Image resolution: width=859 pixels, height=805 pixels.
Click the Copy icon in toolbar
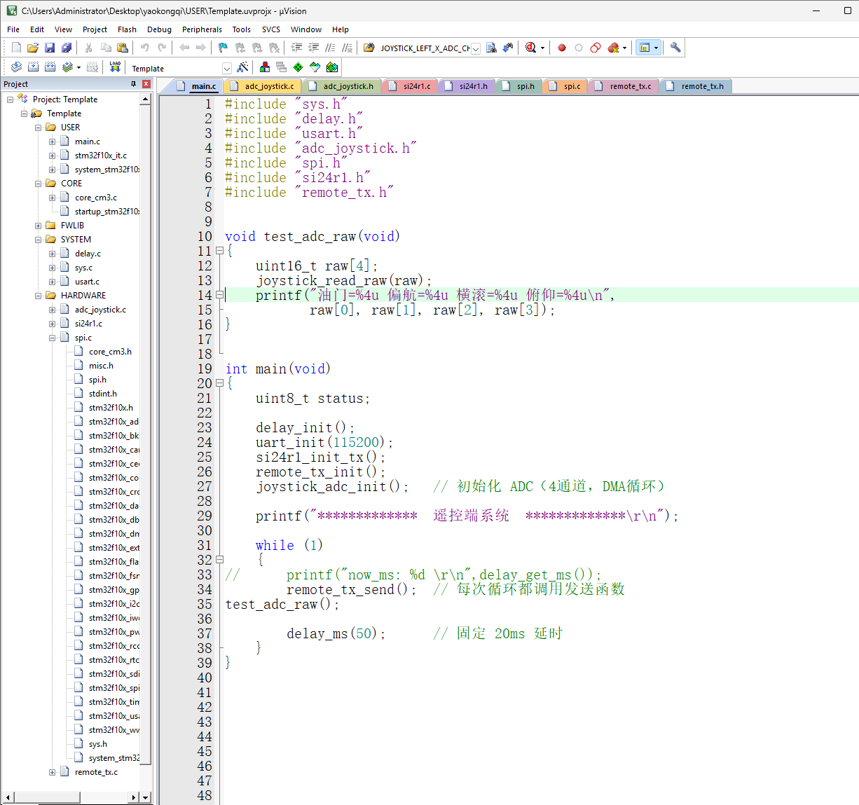pos(106,48)
